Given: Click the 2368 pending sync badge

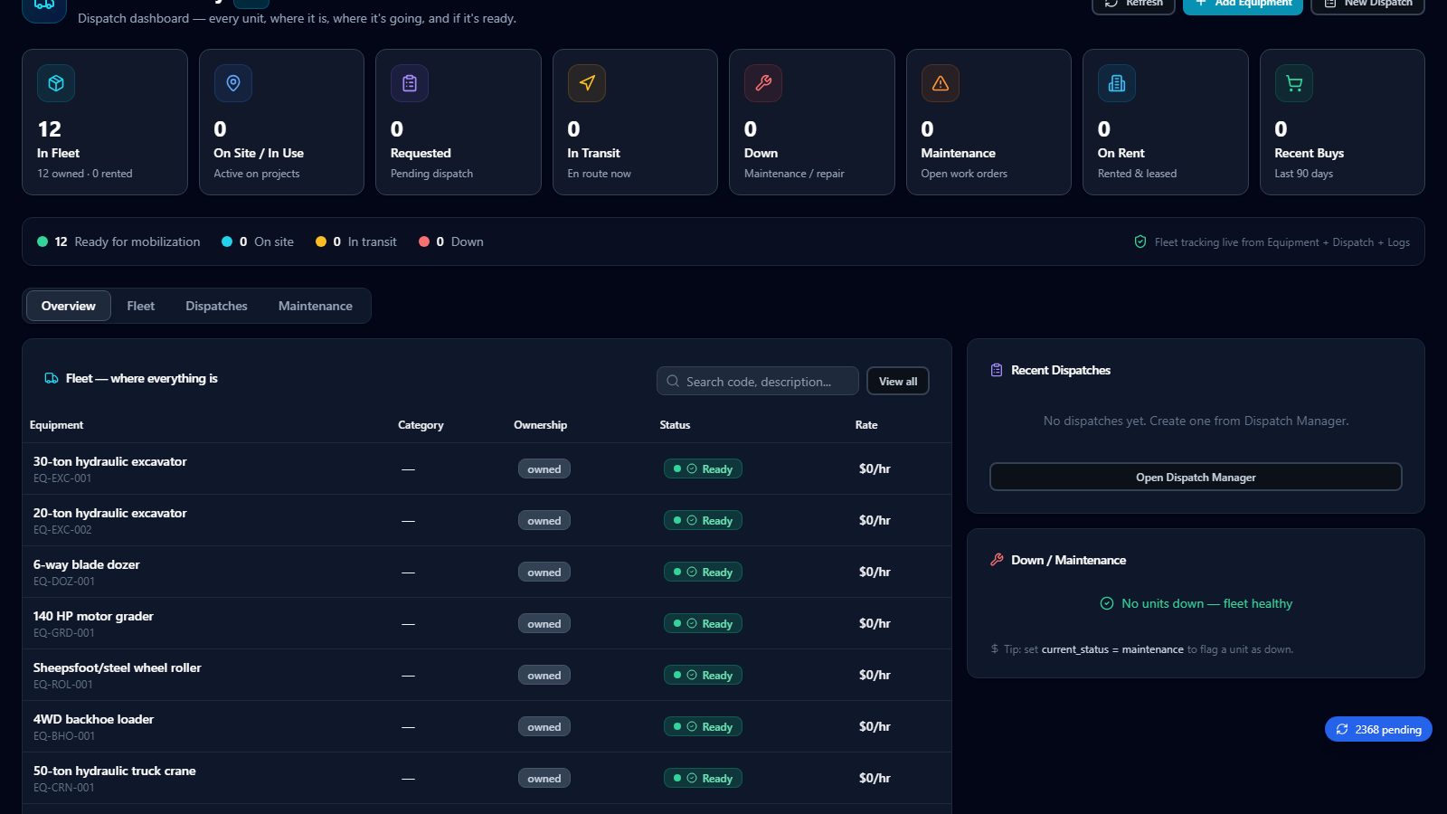Looking at the screenshot, I should tap(1378, 729).
